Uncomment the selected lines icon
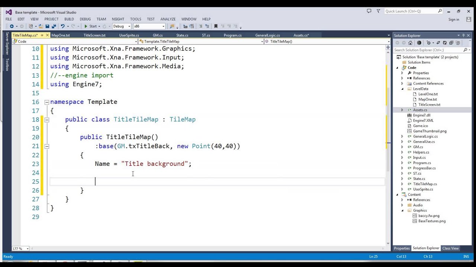 (x=207, y=26)
